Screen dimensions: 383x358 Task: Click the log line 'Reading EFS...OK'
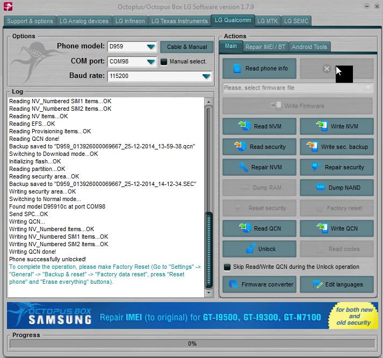[32, 124]
